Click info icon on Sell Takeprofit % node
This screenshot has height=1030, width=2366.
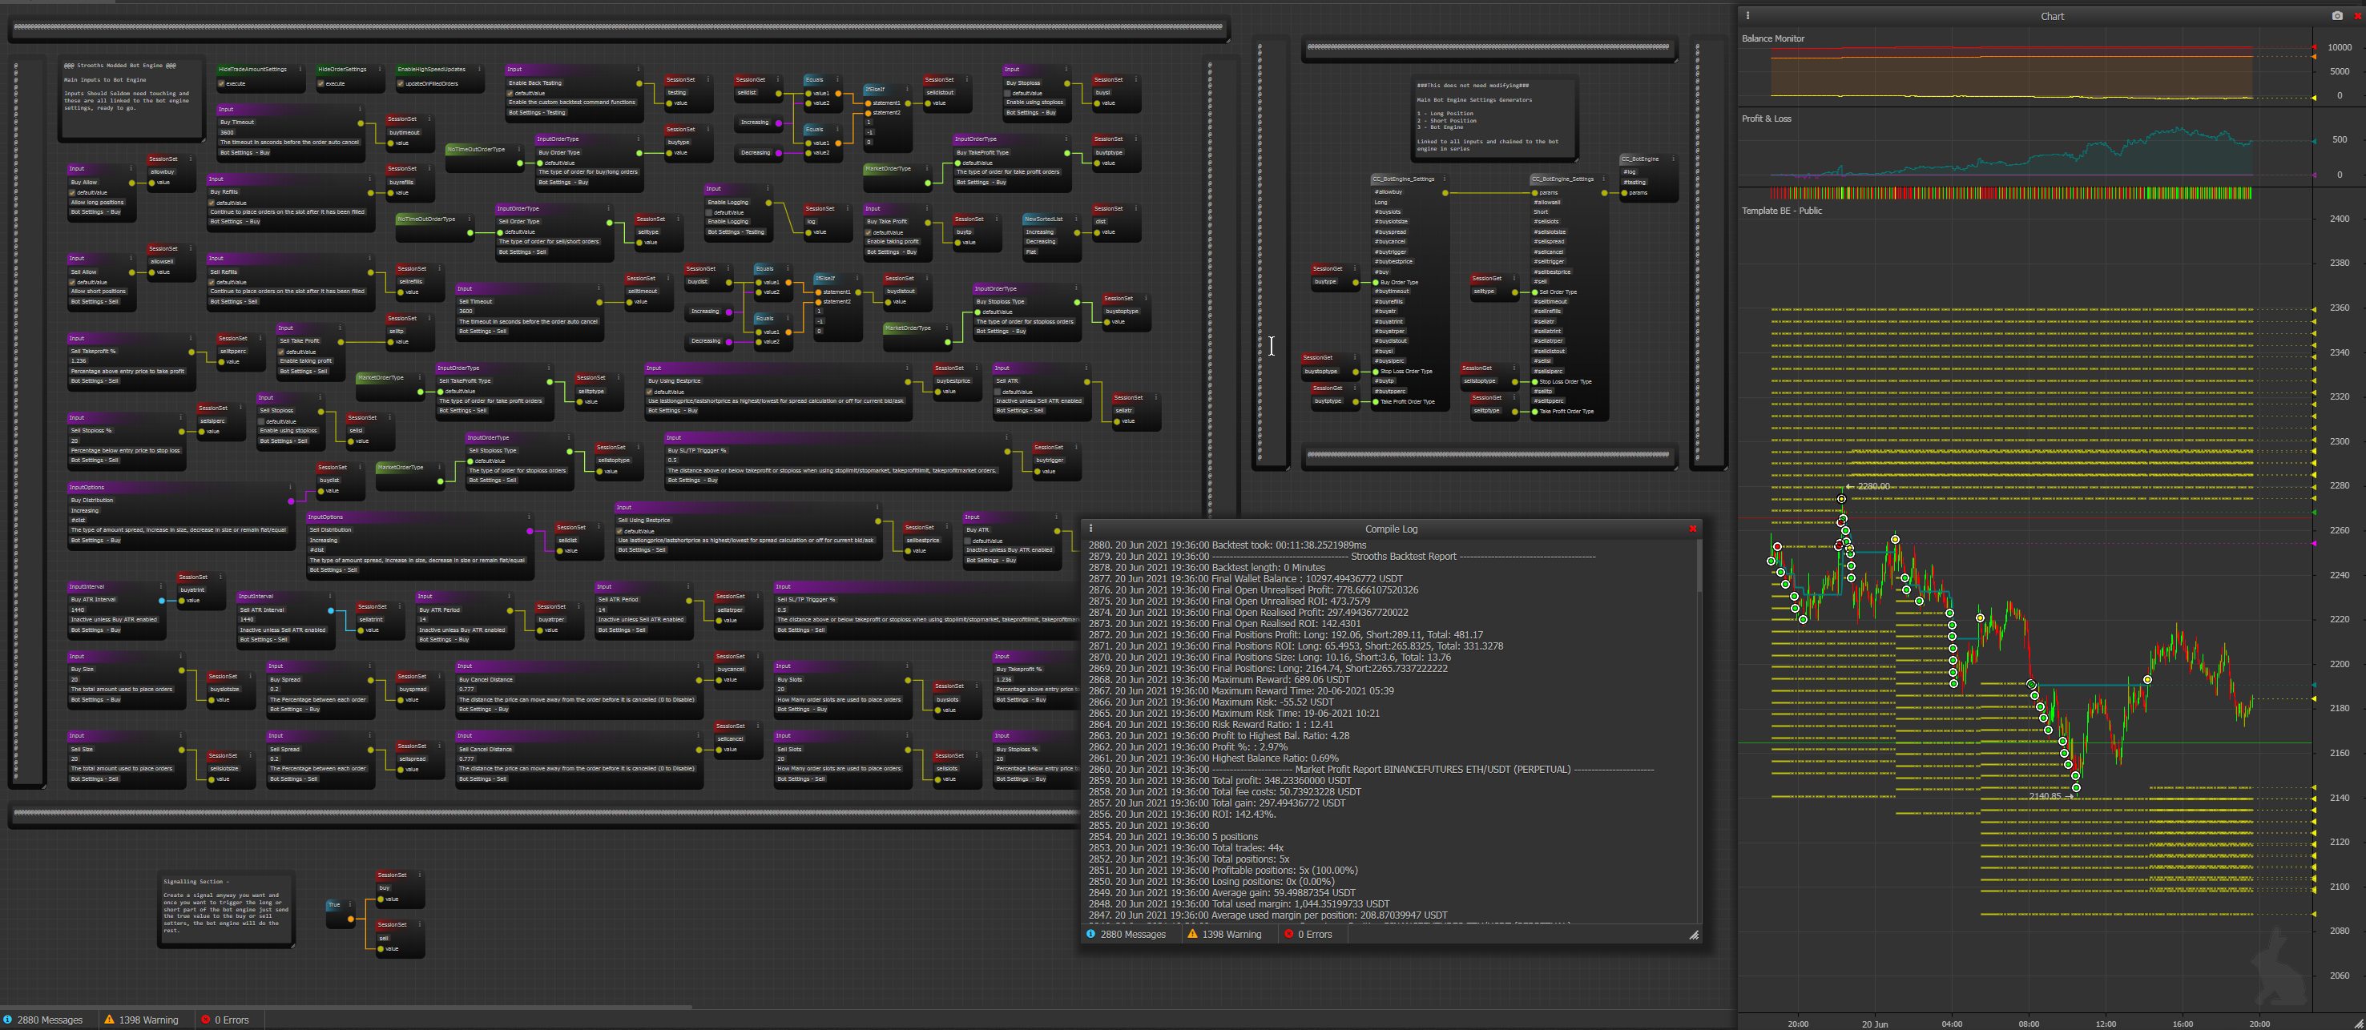[190, 338]
